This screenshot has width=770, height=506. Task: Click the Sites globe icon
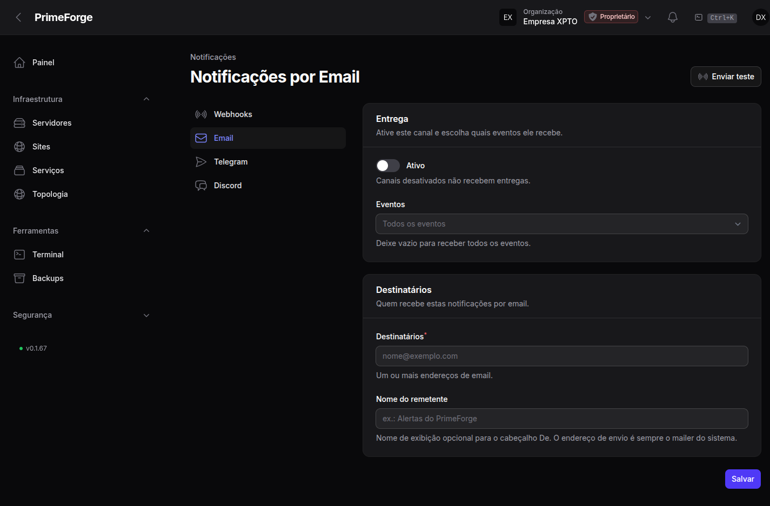pos(19,147)
